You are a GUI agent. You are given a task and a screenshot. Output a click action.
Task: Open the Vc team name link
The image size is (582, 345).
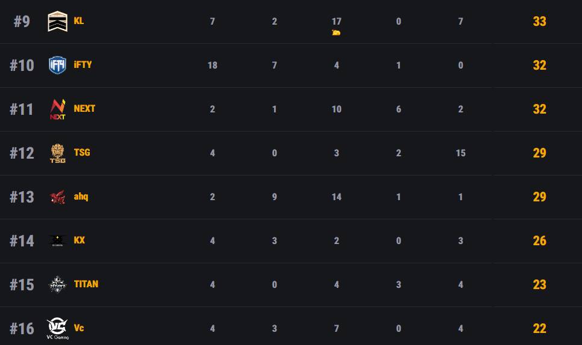(x=79, y=328)
